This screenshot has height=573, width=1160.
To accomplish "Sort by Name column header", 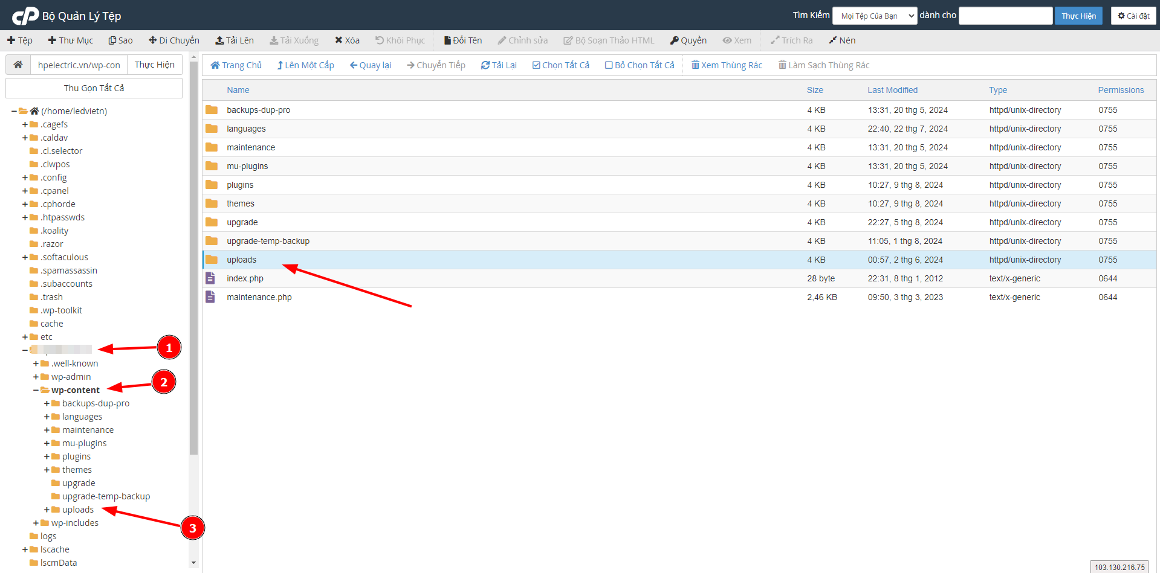I will pos(238,90).
